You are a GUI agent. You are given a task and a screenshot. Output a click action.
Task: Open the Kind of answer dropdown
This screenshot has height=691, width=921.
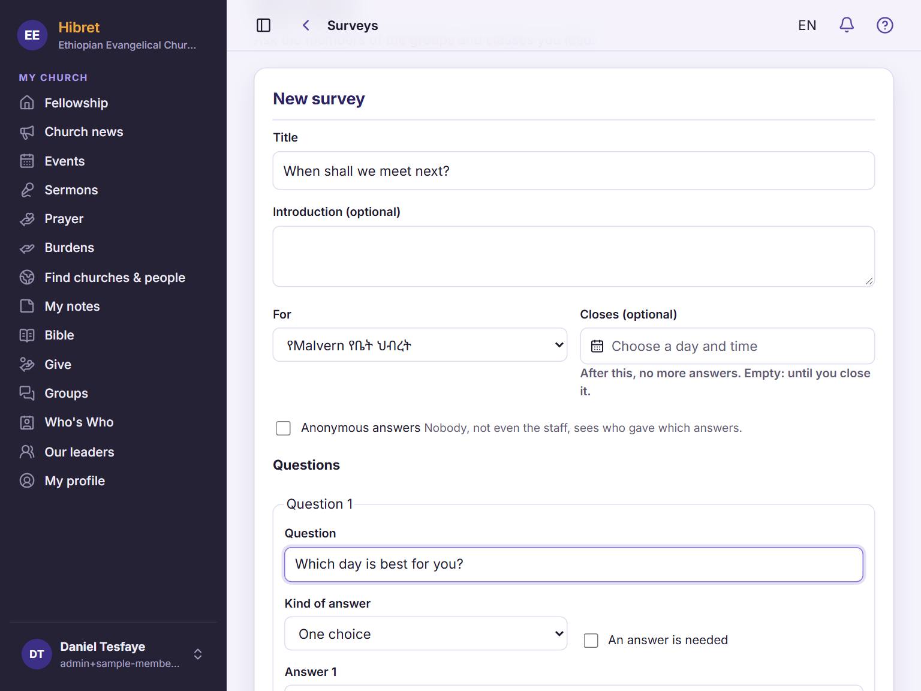pos(426,634)
